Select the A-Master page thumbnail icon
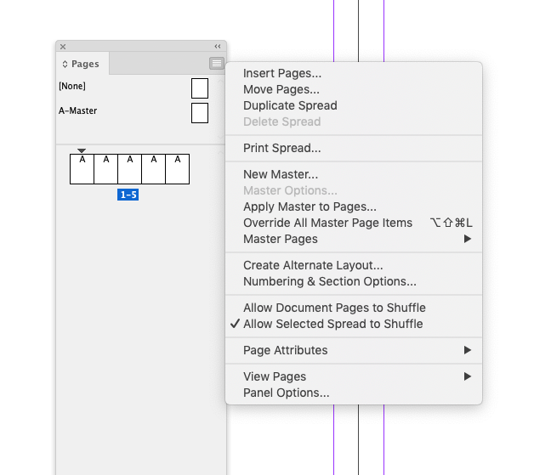Screen dimensions: 534x475 tap(200, 112)
